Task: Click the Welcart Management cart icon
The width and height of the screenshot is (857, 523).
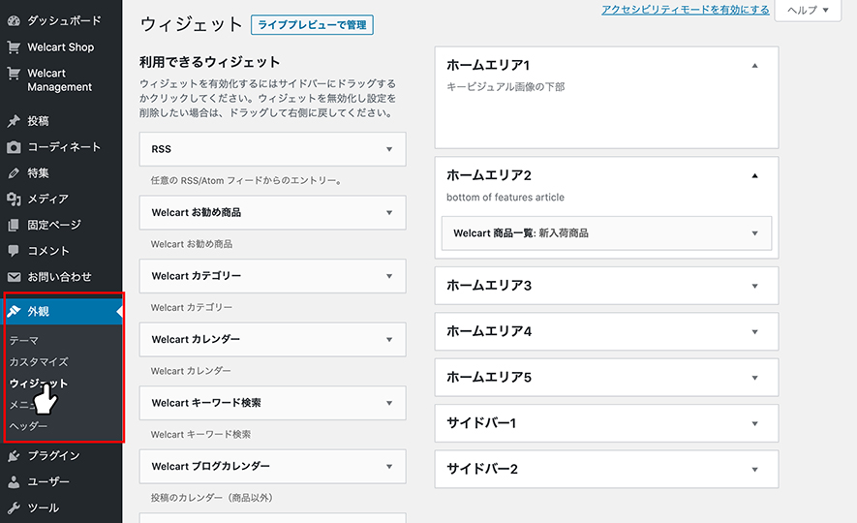Action: click(x=14, y=74)
